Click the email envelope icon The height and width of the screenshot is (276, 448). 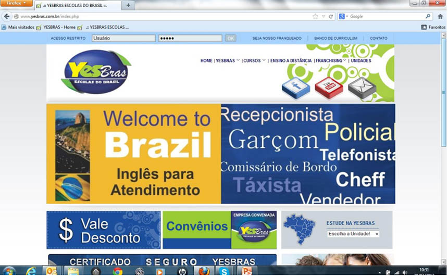pyautogui.click(x=362, y=87)
